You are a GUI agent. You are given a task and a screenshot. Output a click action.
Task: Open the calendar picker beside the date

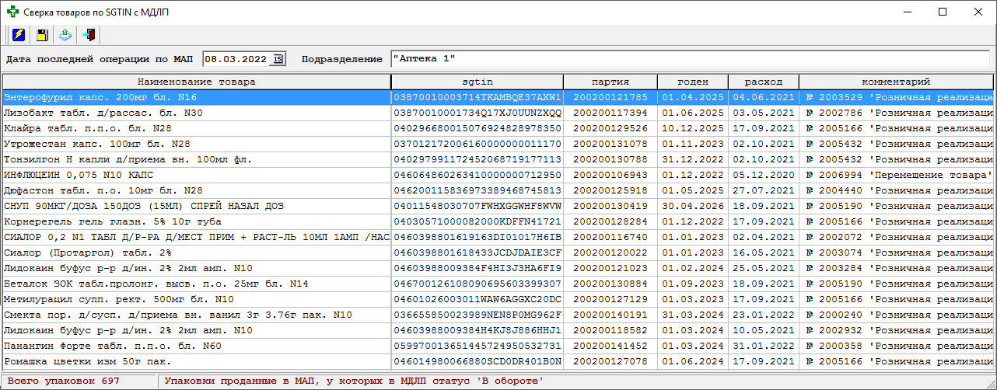pyautogui.click(x=279, y=59)
